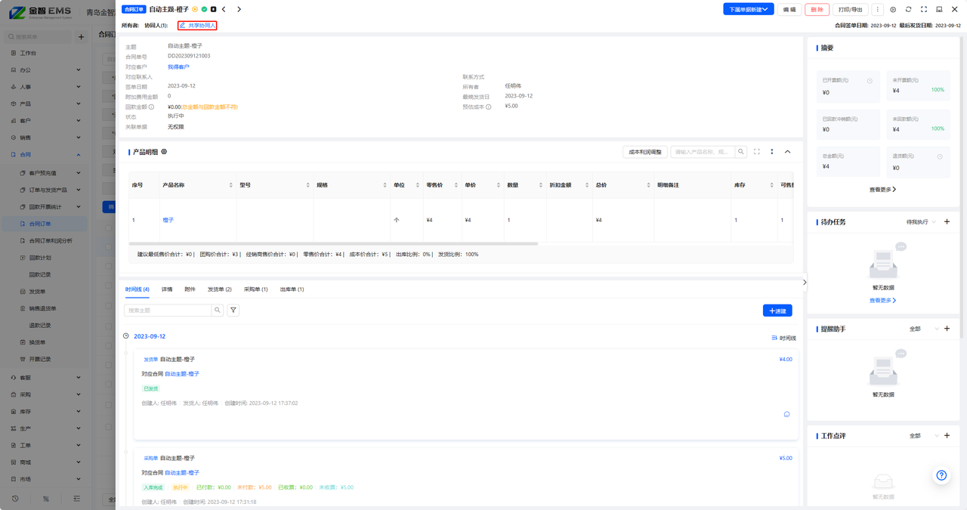Click the info icon in 已开票额 card
The height and width of the screenshot is (510, 967).
pos(870,81)
